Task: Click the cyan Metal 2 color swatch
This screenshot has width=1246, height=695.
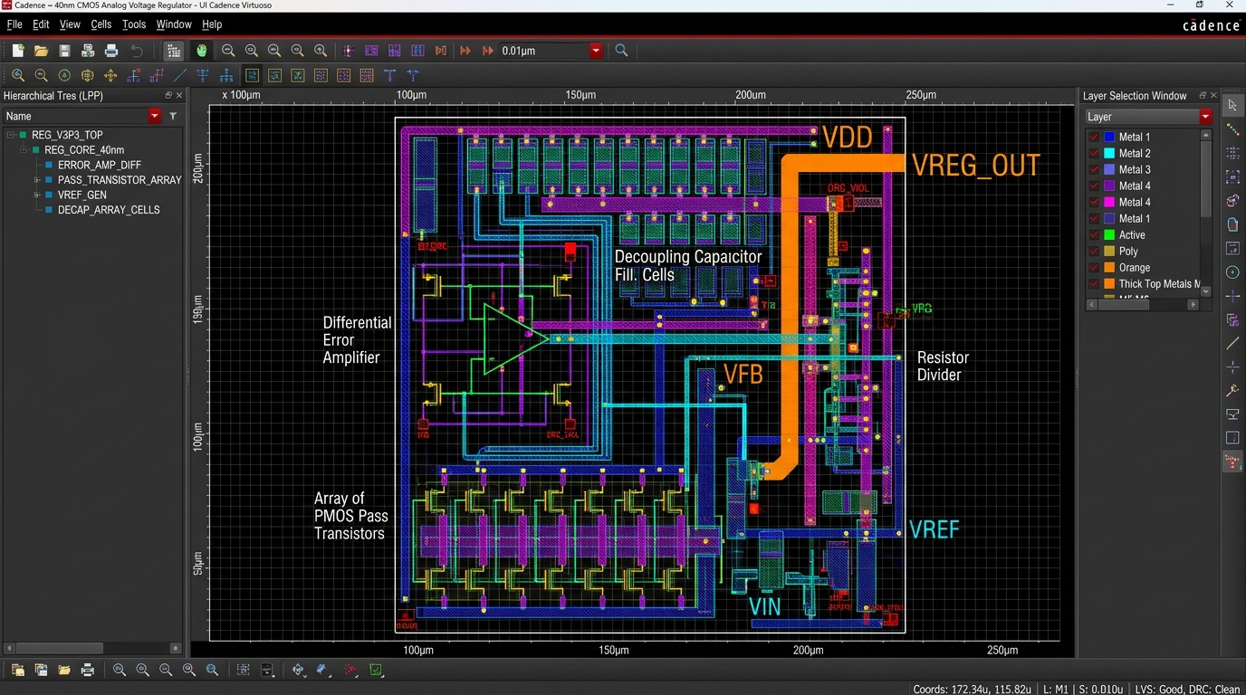Action: pos(1109,153)
